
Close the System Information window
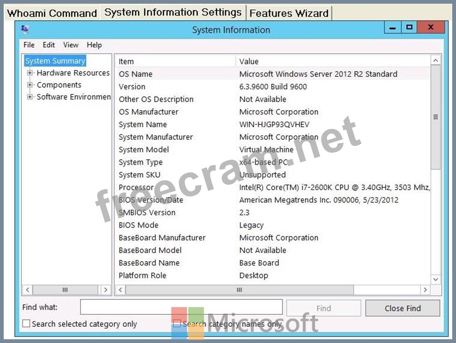431,28
